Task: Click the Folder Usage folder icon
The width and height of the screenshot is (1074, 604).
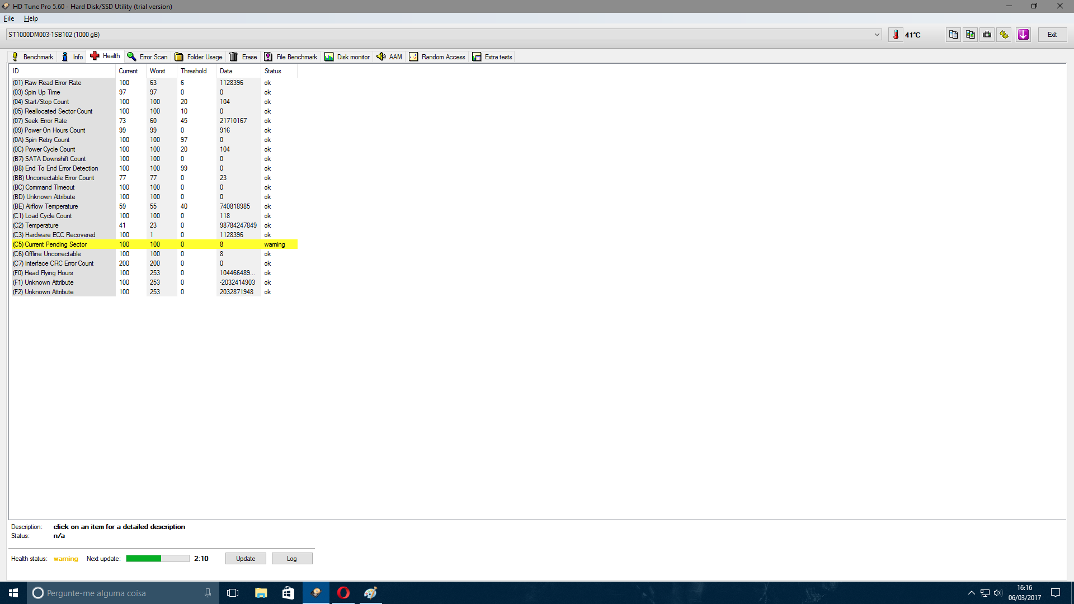Action: pyautogui.click(x=179, y=56)
